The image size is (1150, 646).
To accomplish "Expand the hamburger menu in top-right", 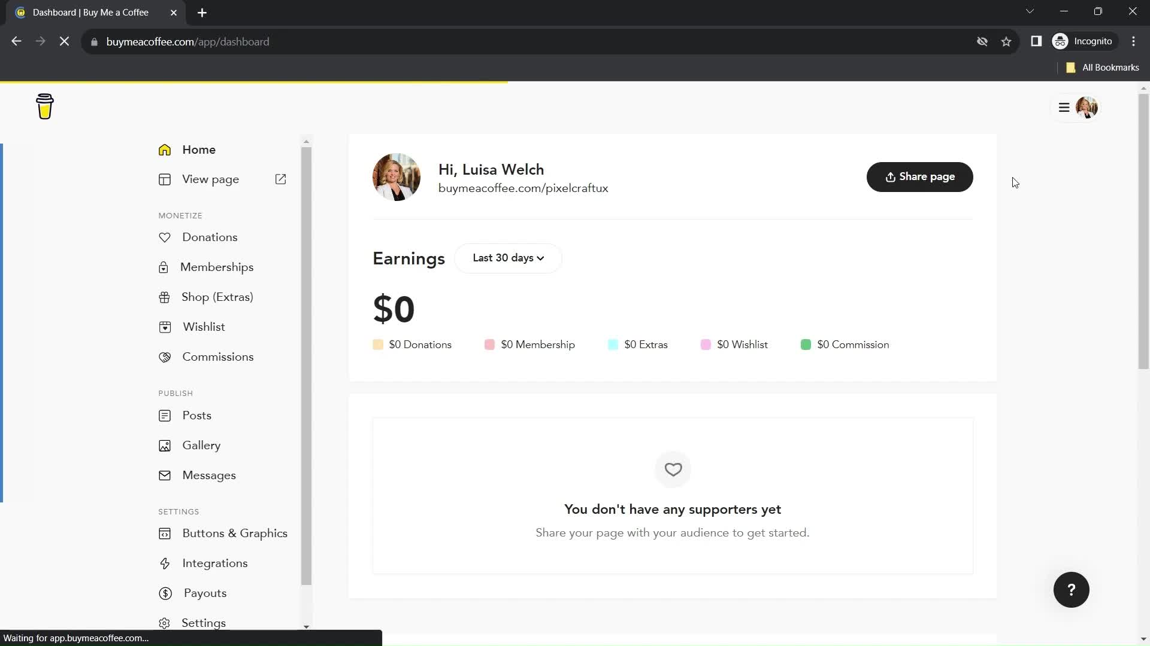I will (x=1064, y=106).
